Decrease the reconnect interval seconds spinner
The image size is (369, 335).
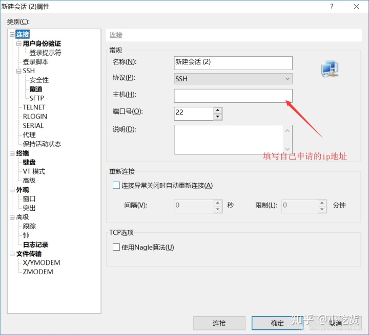pos(218,209)
